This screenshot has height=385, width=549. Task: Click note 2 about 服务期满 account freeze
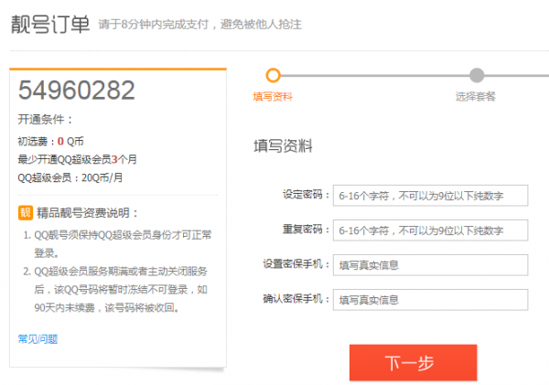click(115, 290)
